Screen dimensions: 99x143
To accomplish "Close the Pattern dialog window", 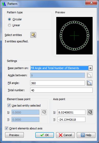I will pyautogui.click(x=91, y=3).
